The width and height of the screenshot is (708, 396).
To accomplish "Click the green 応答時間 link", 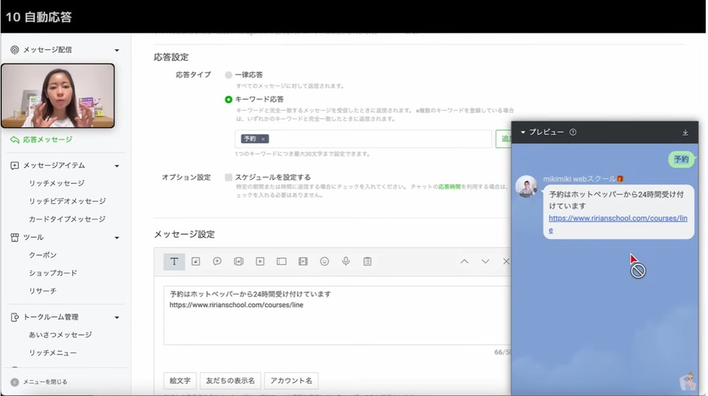I will click(x=450, y=186).
